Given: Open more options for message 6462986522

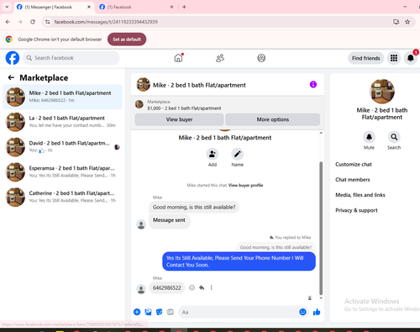Looking at the screenshot, I should (x=212, y=287).
